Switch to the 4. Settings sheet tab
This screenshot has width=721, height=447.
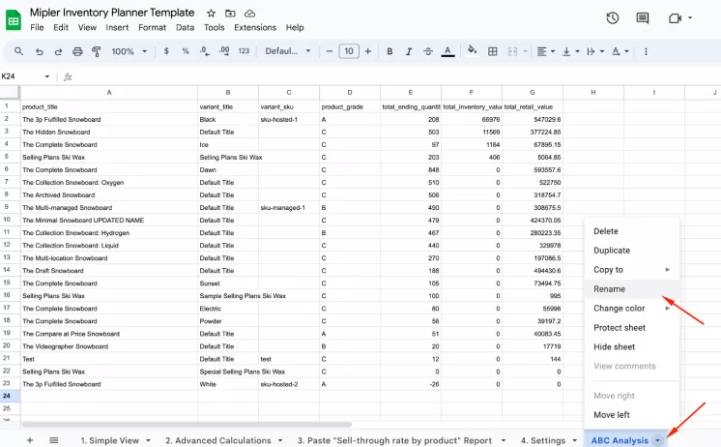point(542,440)
